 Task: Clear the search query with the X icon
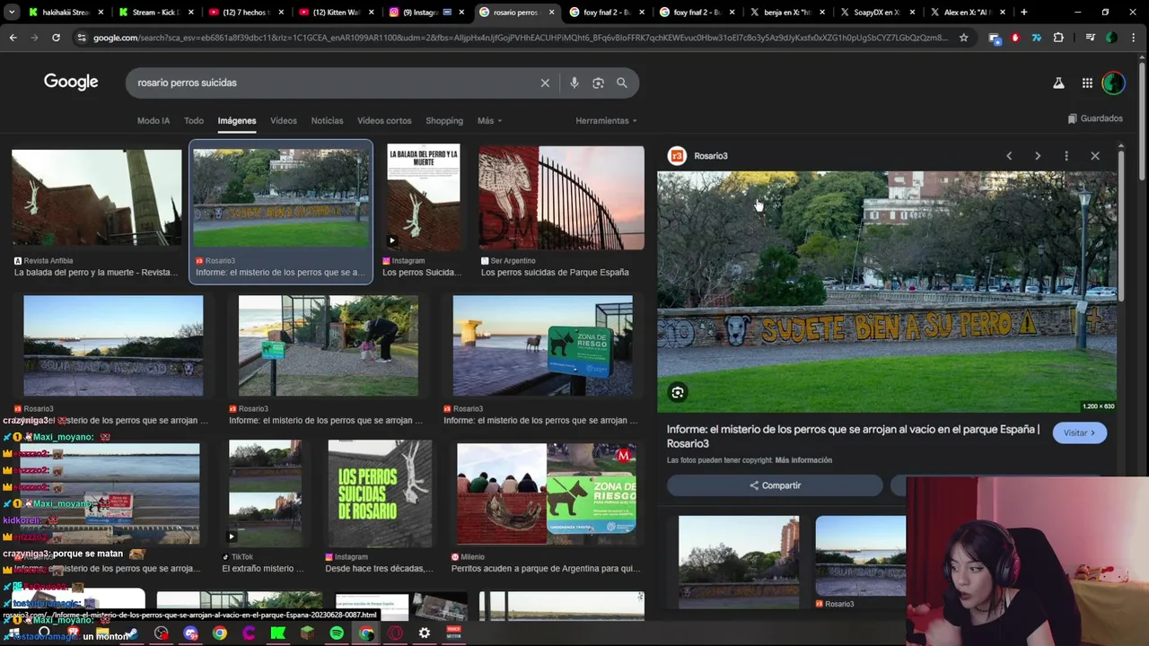tap(545, 83)
